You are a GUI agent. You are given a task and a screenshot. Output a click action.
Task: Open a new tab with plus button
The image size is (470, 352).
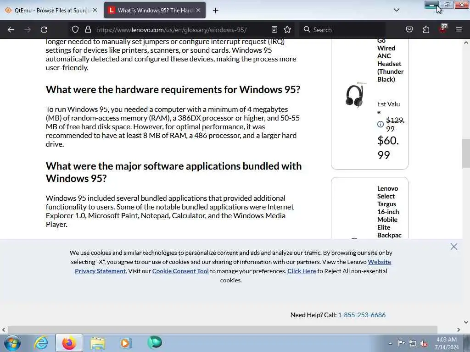click(216, 11)
